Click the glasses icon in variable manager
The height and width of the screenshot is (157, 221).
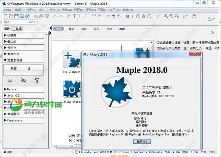point(10,81)
